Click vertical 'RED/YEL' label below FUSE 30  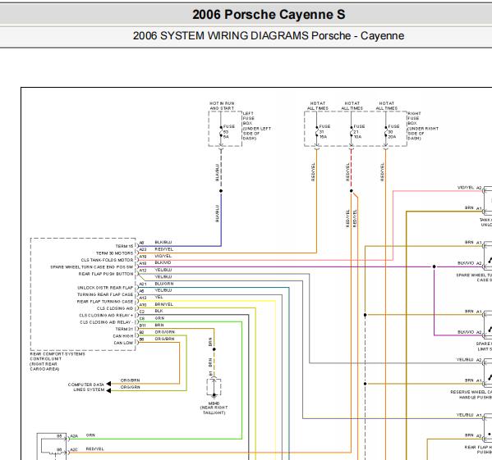point(382,171)
